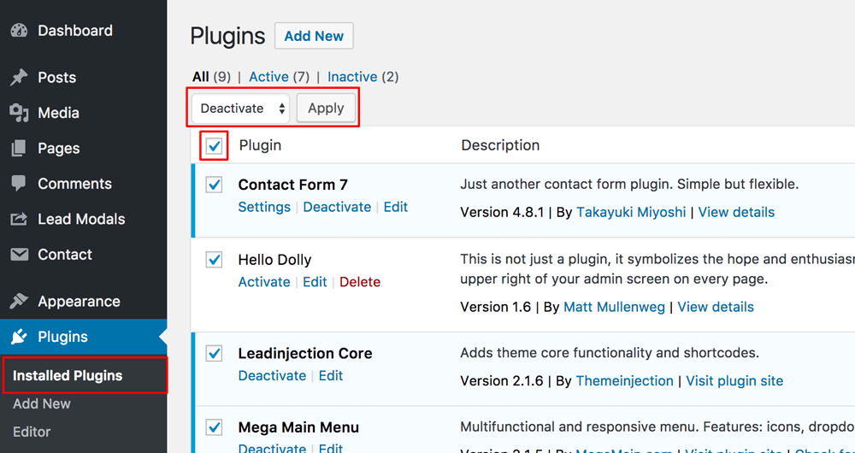Deactivate Contact Form 7 plugin

[x=337, y=207]
